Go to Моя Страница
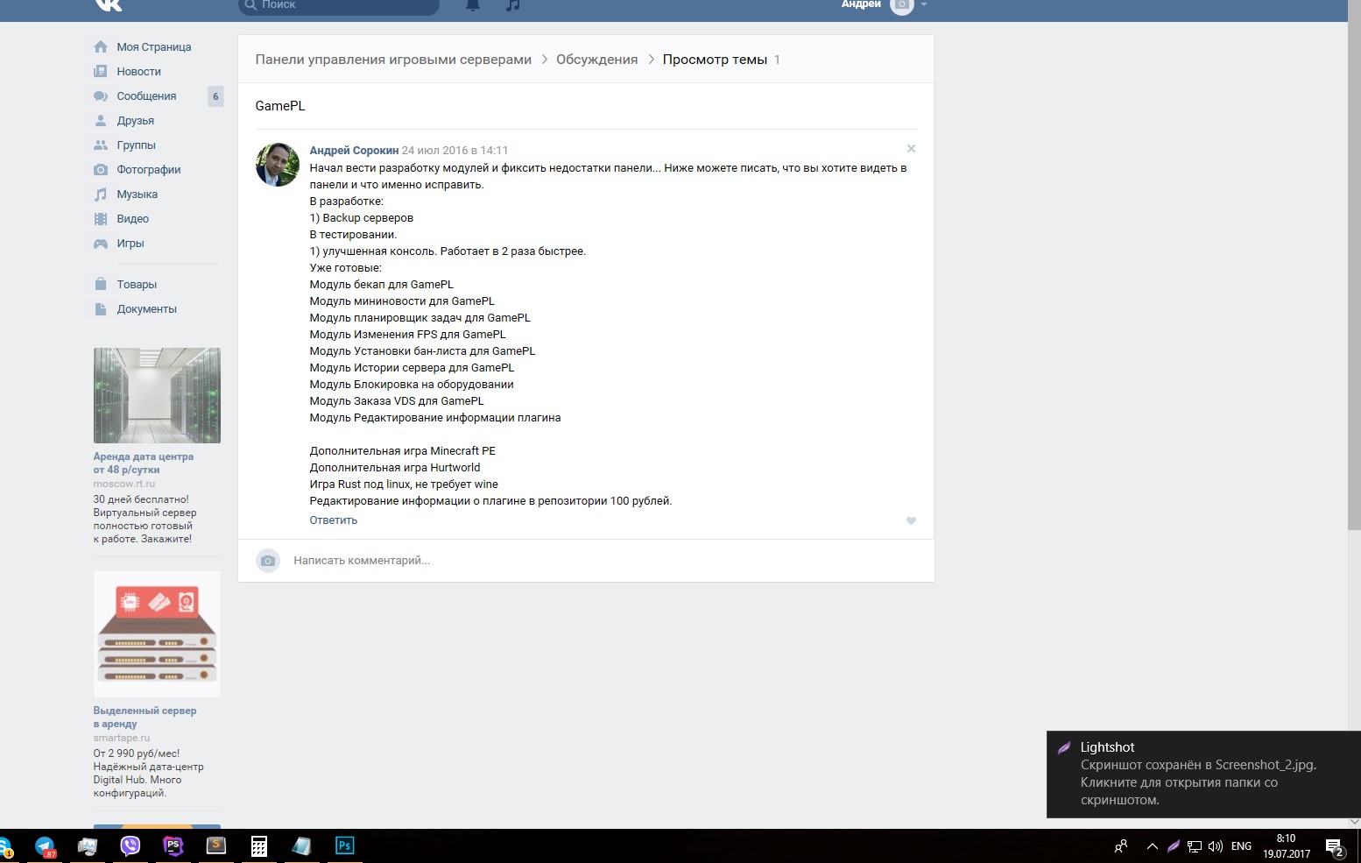 (x=154, y=47)
